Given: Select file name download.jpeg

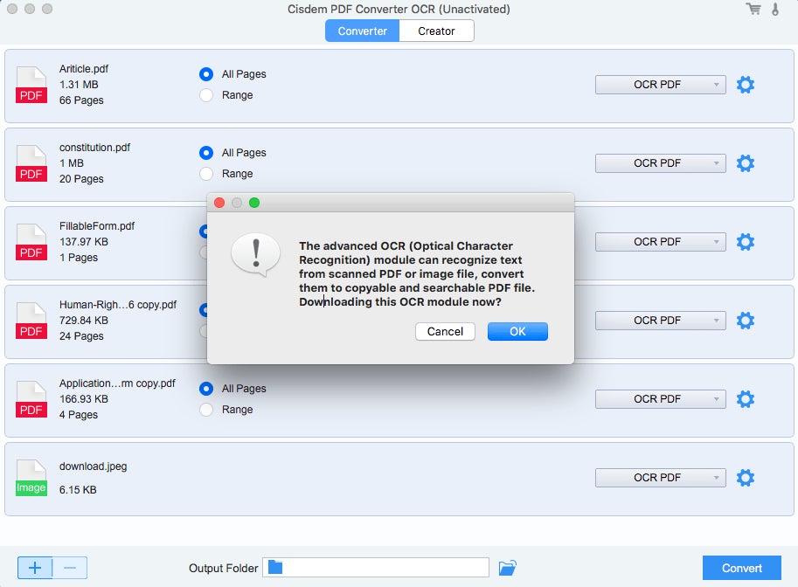Looking at the screenshot, I should coord(94,466).
